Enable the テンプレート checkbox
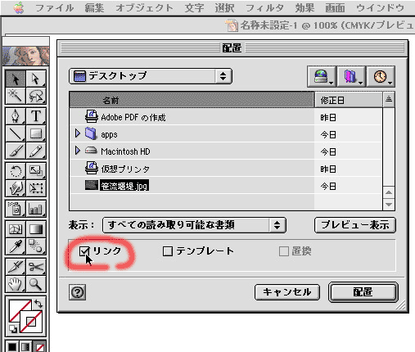Image resolution: width=415 pixels, height=352 pixels. (168, 251)
